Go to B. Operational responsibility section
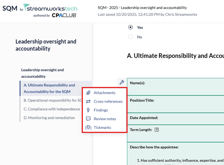 [52, 100]
